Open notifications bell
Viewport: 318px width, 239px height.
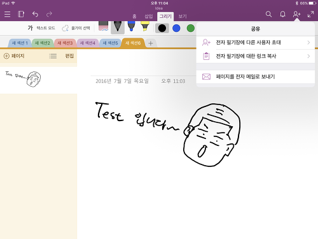click(x=282, y=14)
